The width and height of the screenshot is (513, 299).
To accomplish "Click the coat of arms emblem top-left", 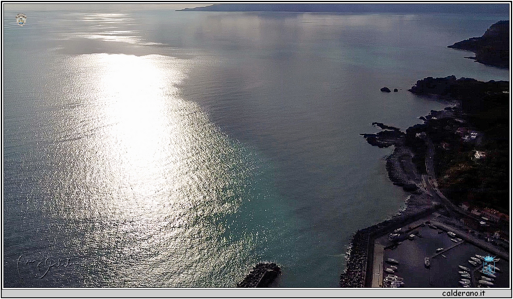I will click(x=21, y=19).
